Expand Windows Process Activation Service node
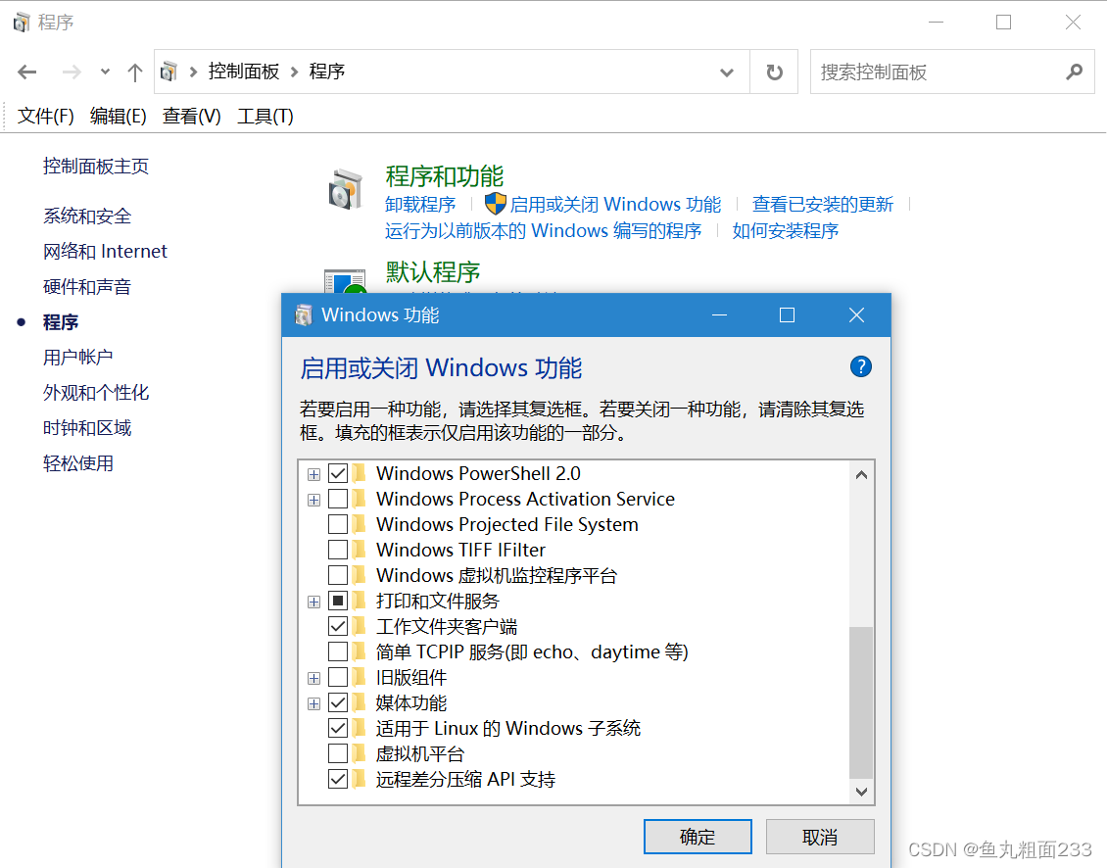Viewport: 1107px width, 868px height. point(314,500)
